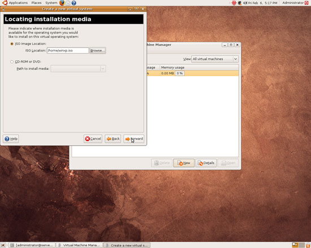Switch to Virtual Machine Manager taskbar entry
311x248 pixels.
click(x=79, y=245)
